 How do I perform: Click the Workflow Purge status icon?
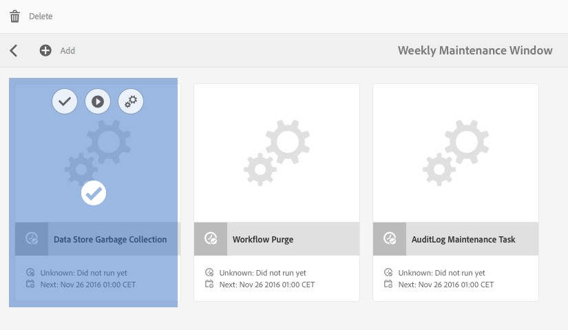click(211, 239)
